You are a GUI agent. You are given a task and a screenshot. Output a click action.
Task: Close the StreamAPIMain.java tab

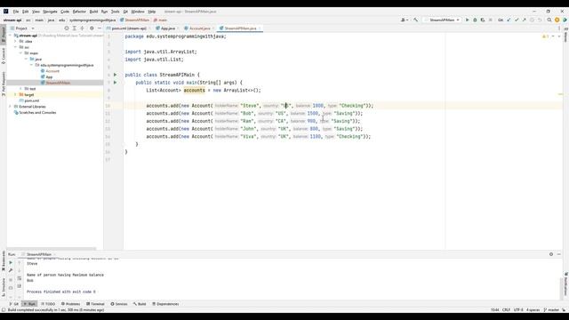(x=260, y=28)
